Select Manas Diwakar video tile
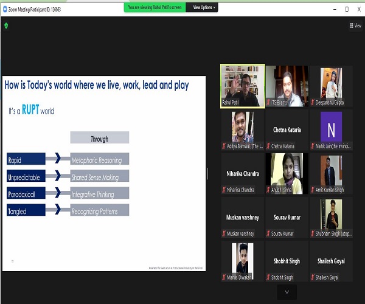The width and height of the screenshot is (365, 304). click(243, 261)
